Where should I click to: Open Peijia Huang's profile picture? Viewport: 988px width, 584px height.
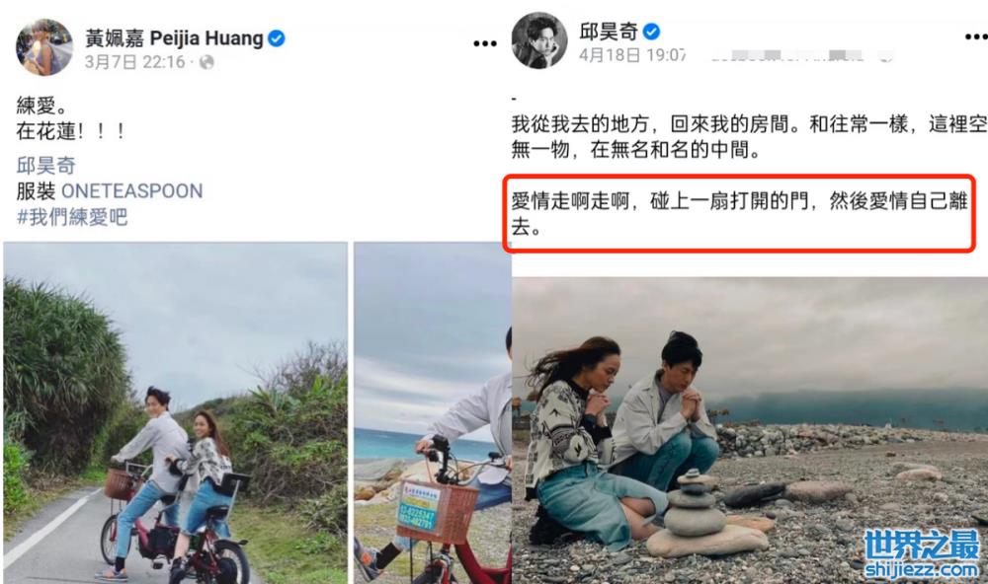pos(44,47)
